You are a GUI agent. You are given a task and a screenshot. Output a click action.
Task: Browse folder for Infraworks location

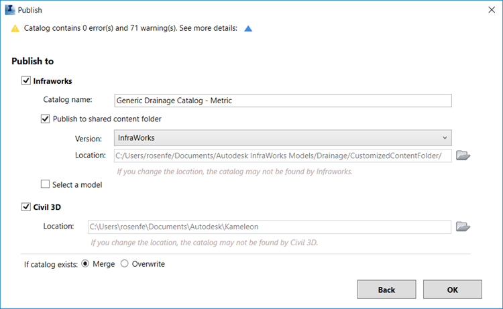463,156
